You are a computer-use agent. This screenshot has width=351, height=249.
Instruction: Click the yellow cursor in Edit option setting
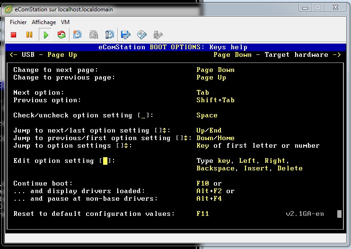[x=106, y=161]
